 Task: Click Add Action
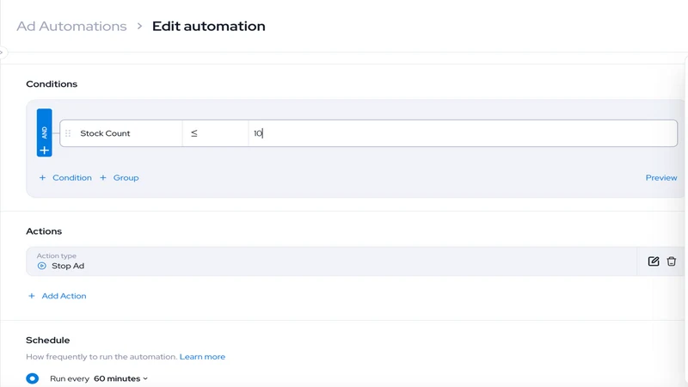click(57, 296)
